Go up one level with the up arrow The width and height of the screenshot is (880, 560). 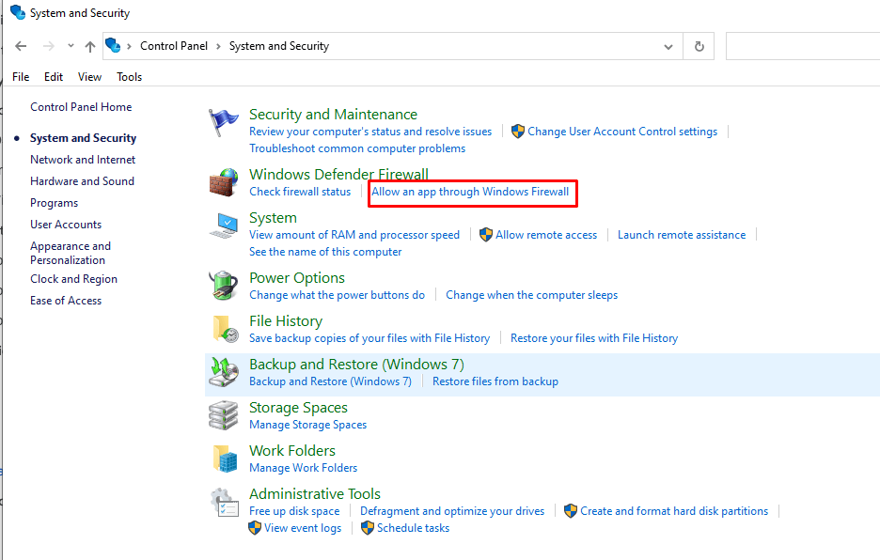pos(90,46)
